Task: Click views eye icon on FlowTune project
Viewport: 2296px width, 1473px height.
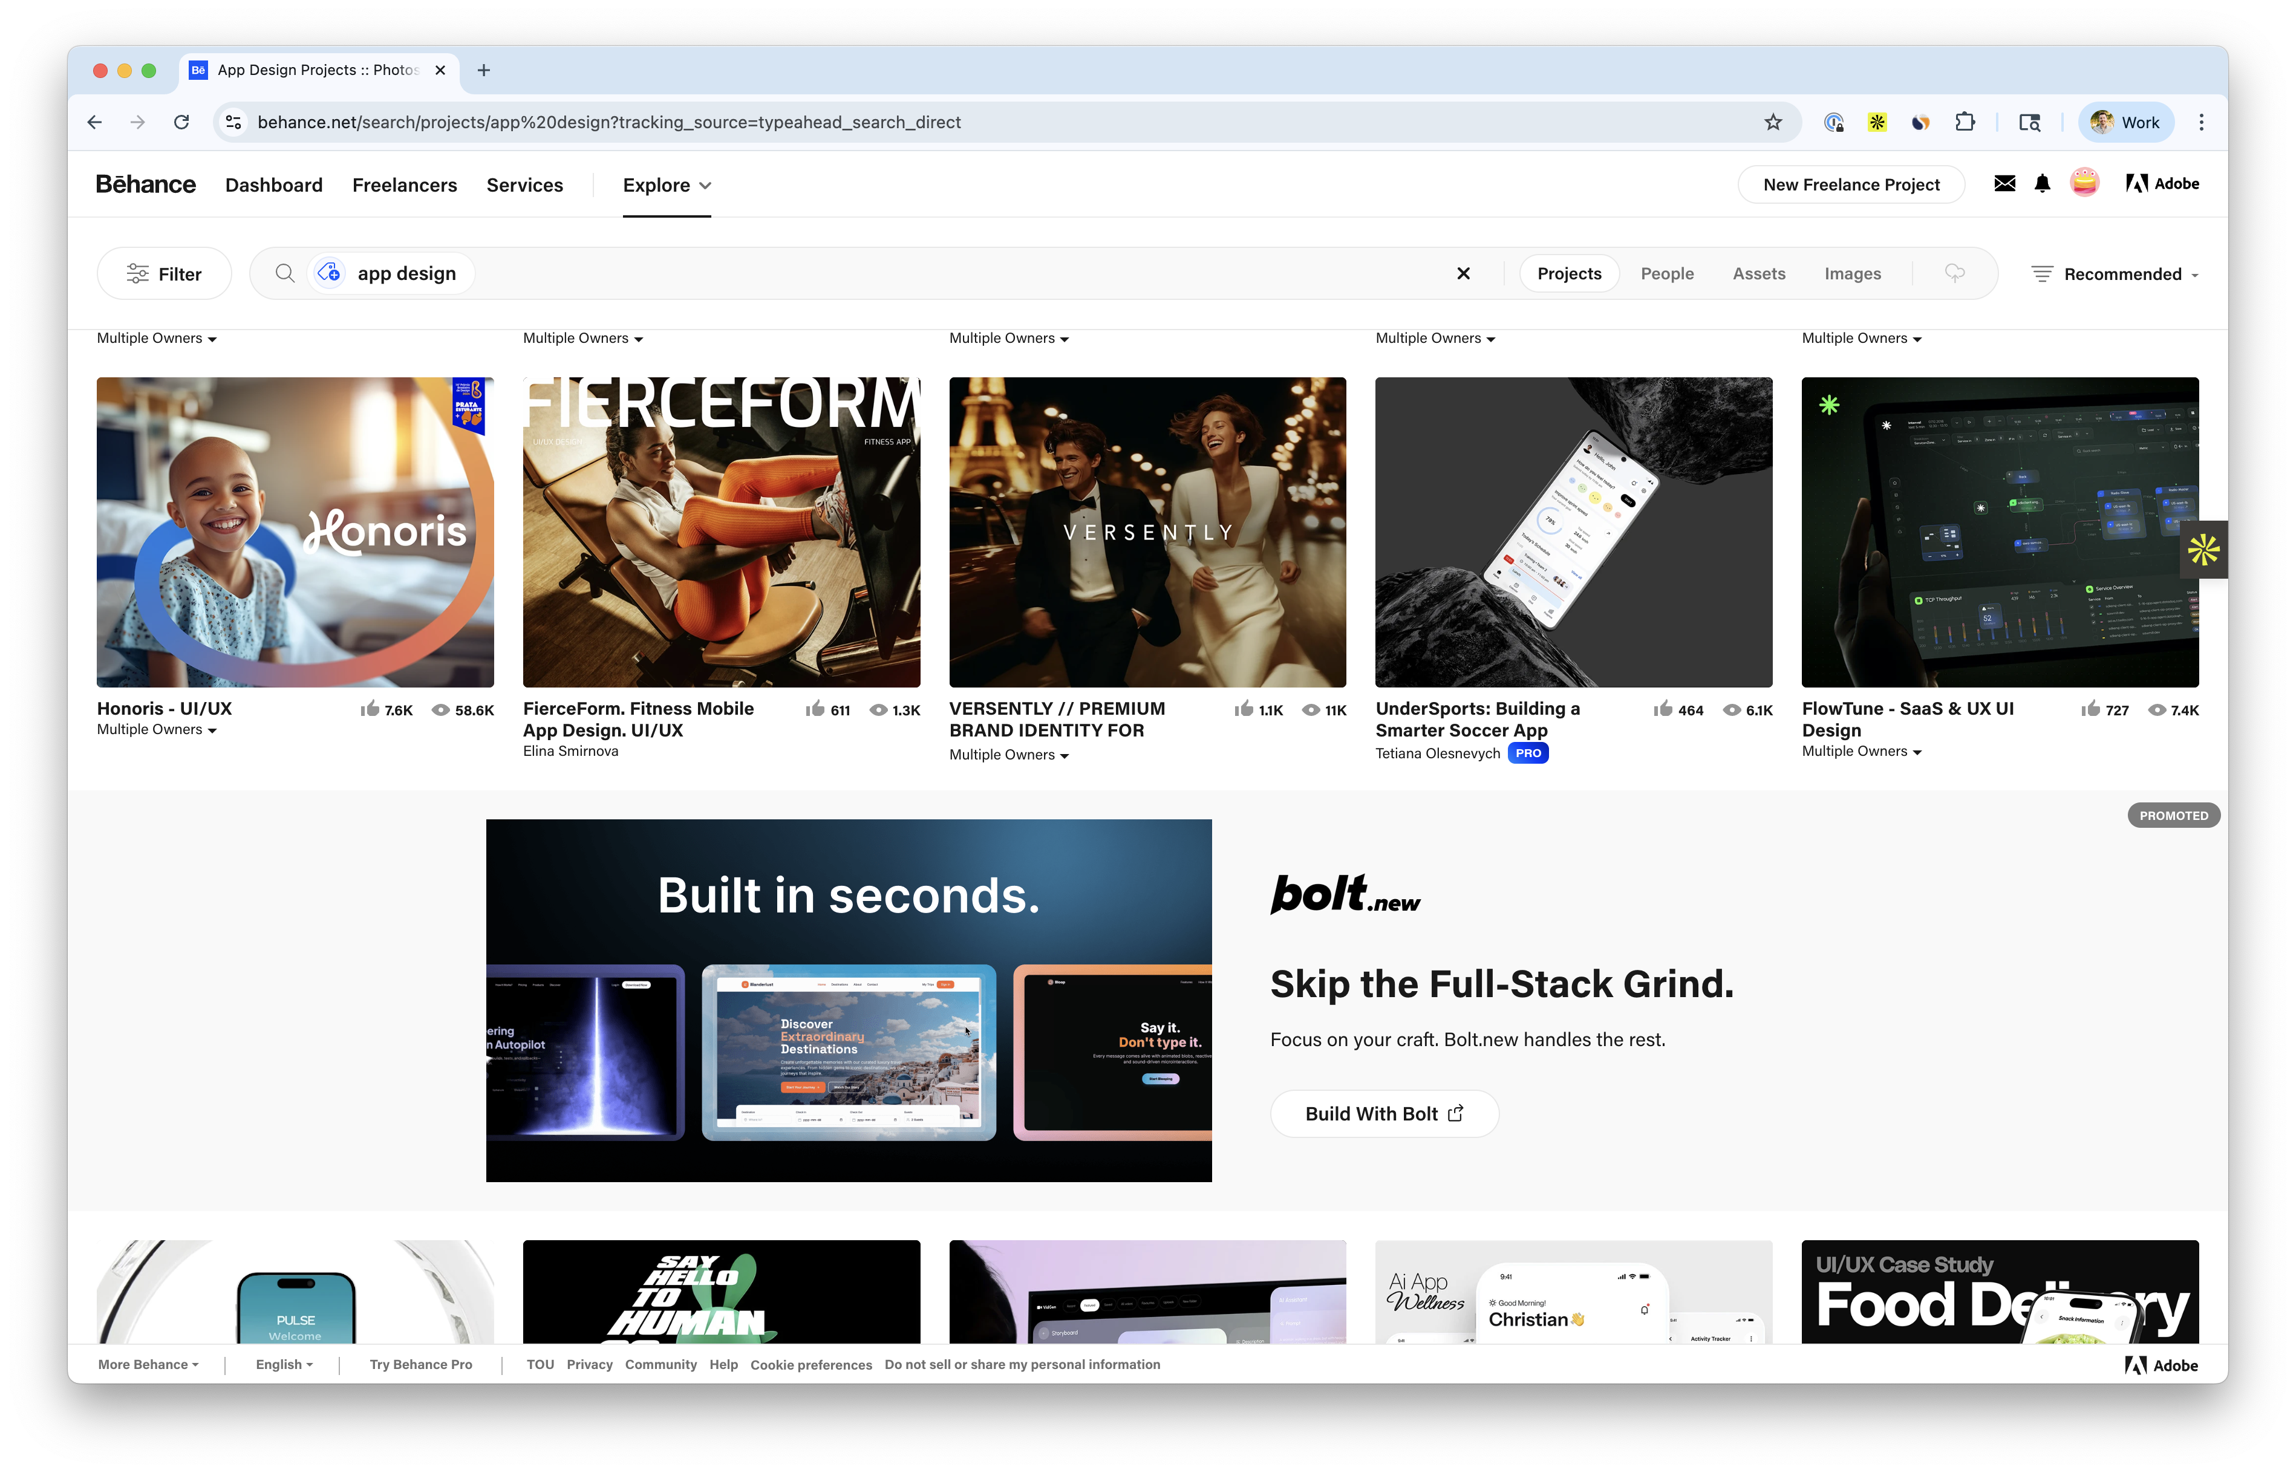Action: 2157,710
